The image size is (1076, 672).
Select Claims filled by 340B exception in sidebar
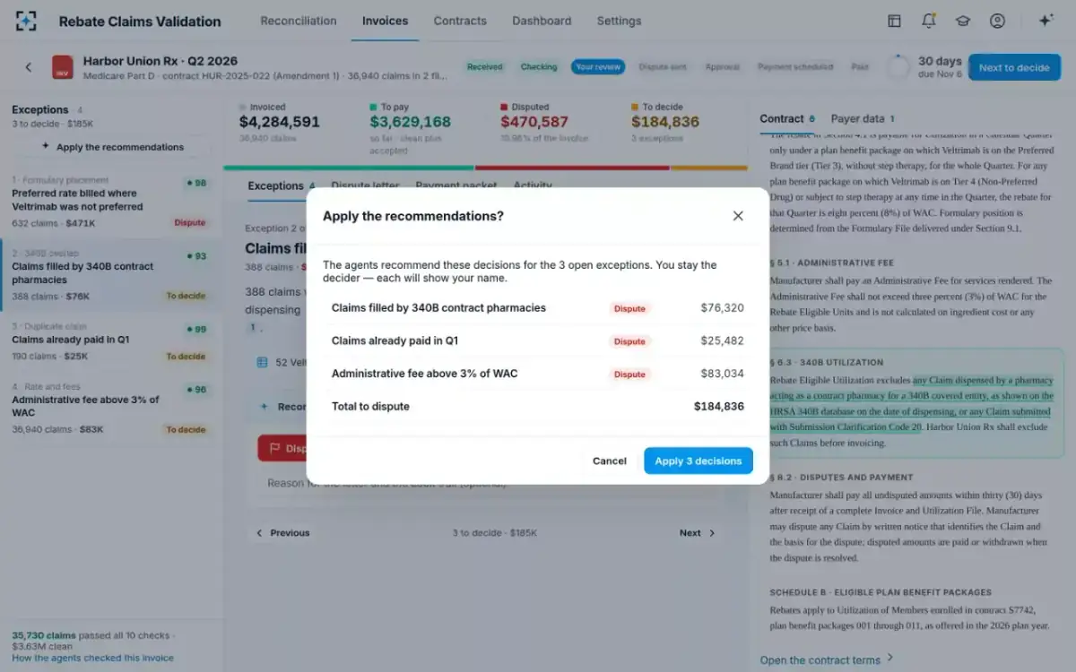[x=111, y=275]
